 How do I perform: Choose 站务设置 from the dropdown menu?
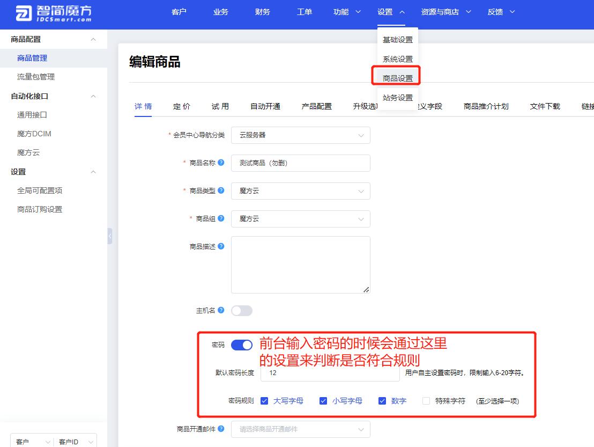[397, 98]
